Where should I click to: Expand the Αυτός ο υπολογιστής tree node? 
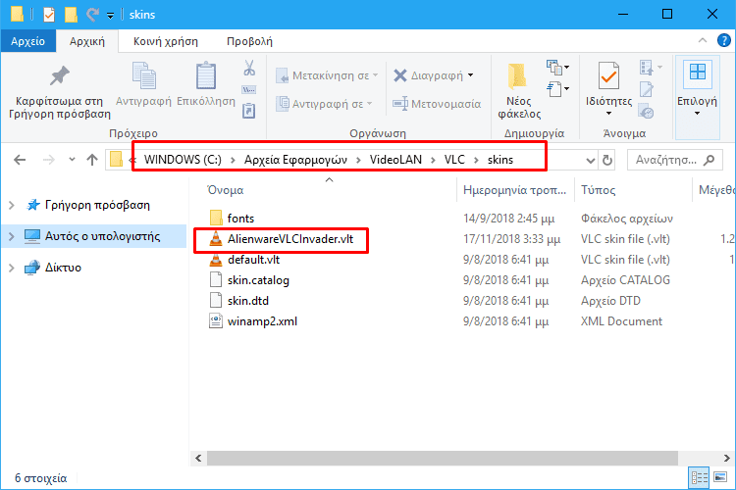(12, 236)
